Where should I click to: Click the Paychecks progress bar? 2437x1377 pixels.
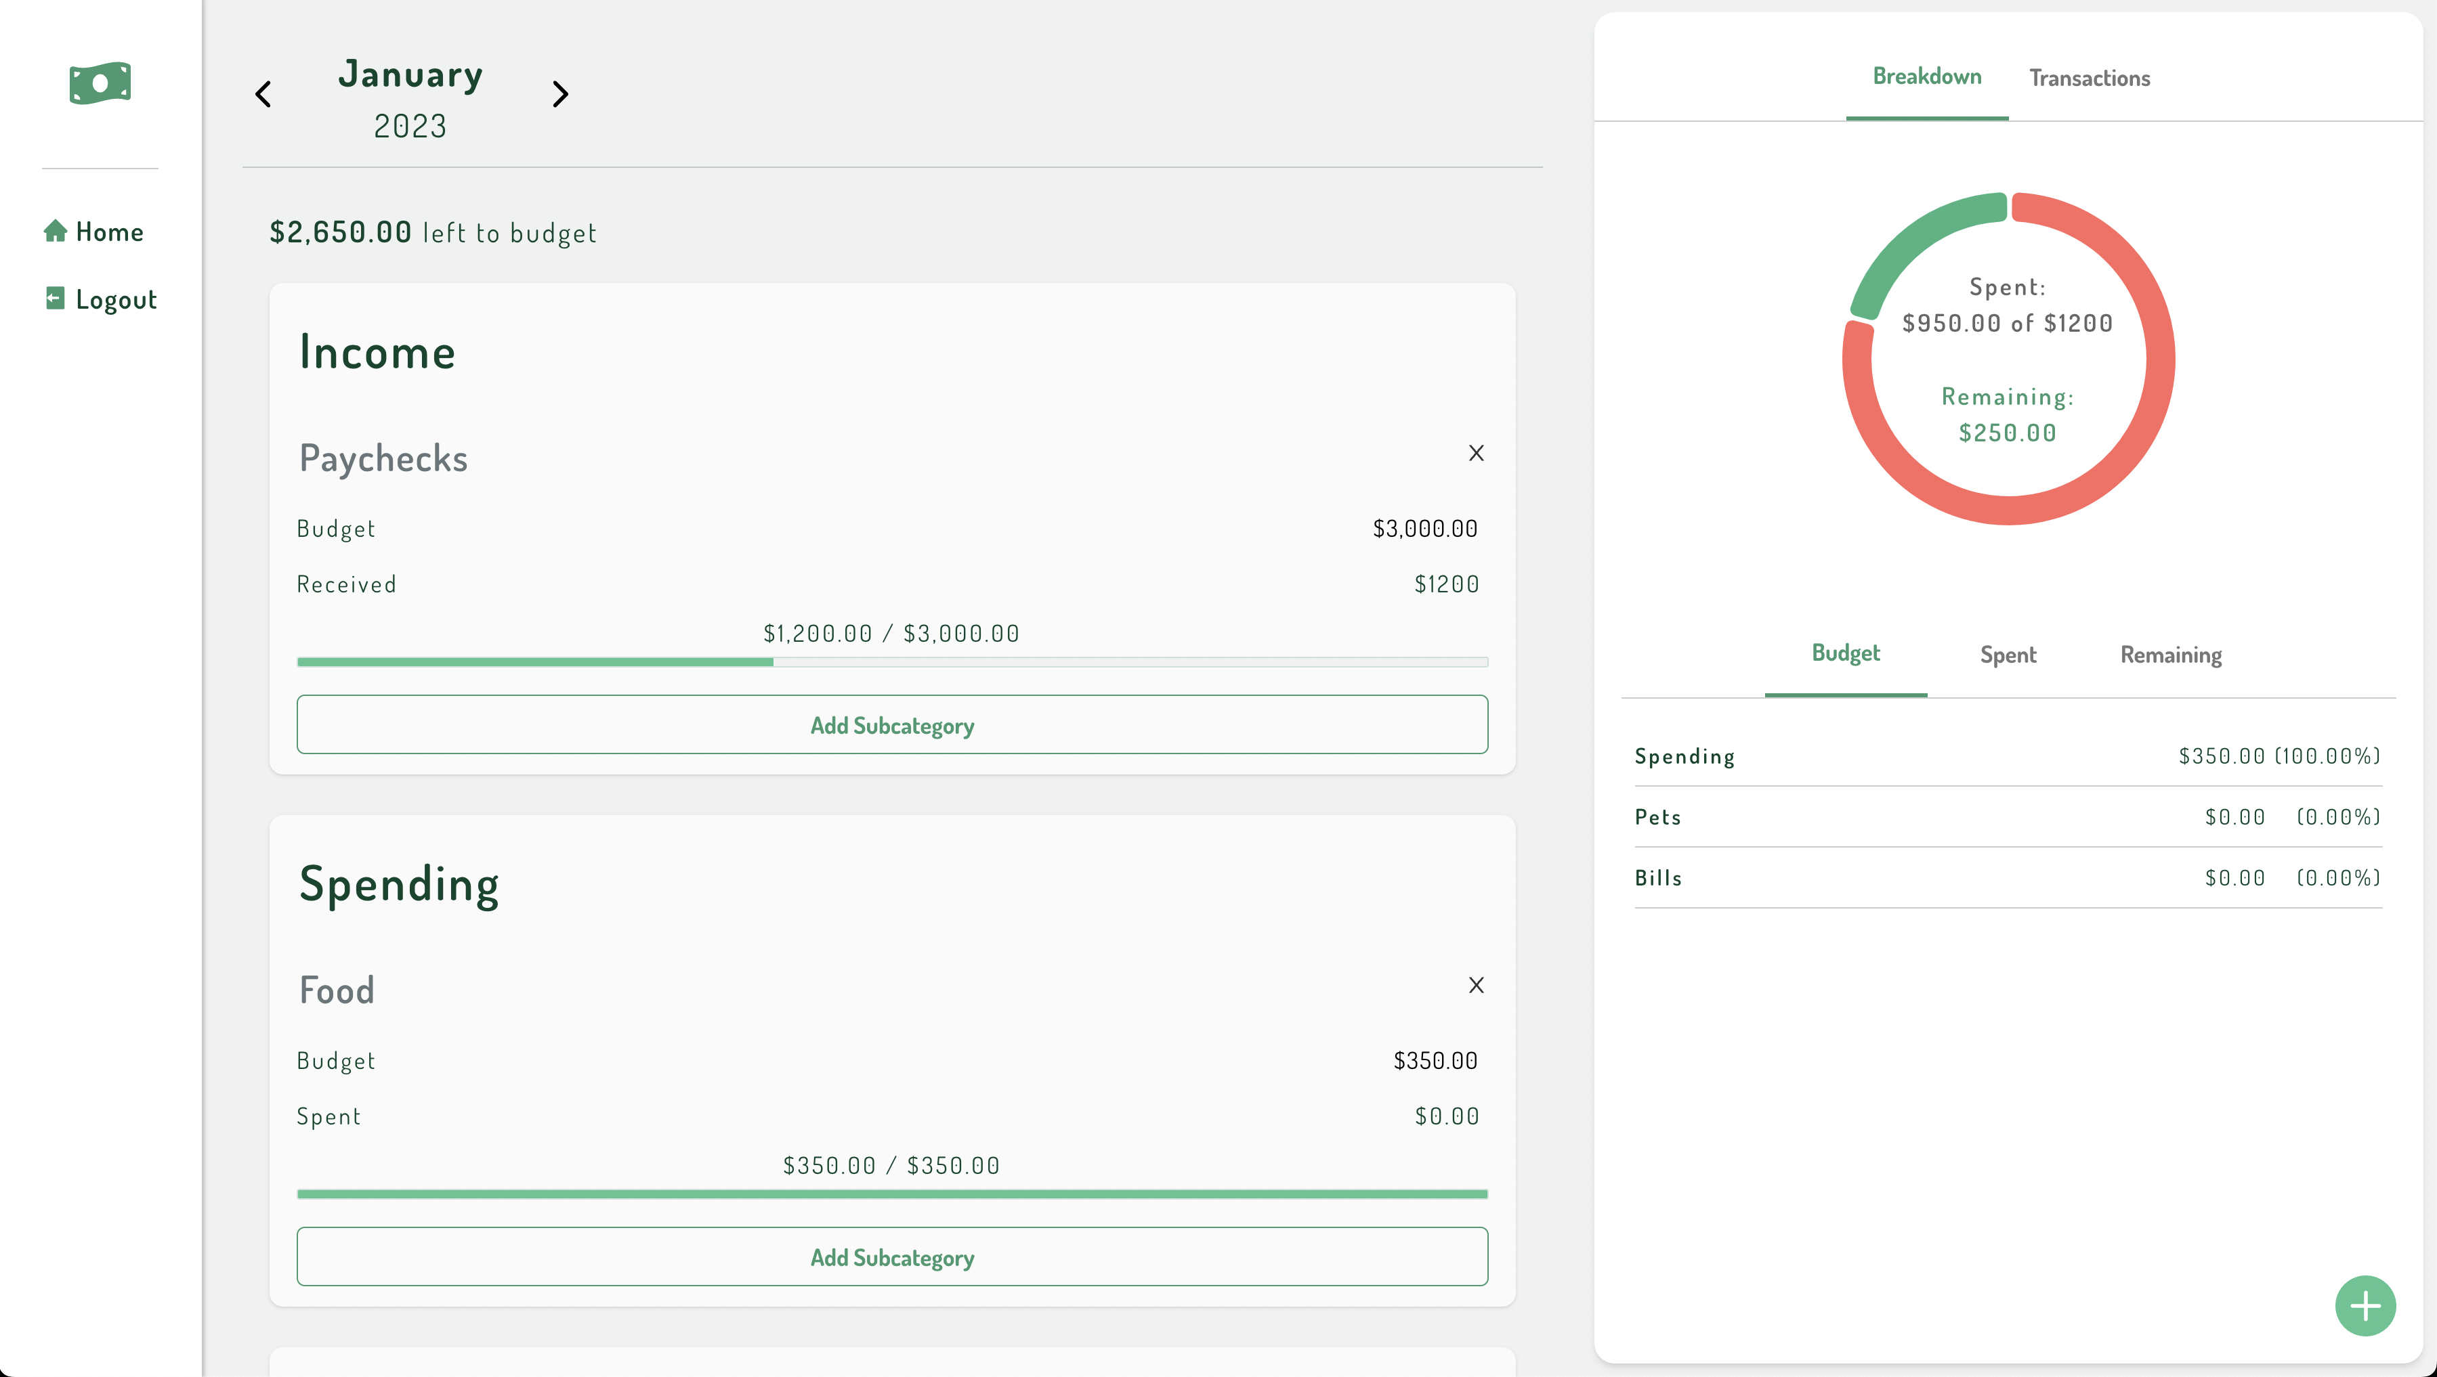[892, 662]
